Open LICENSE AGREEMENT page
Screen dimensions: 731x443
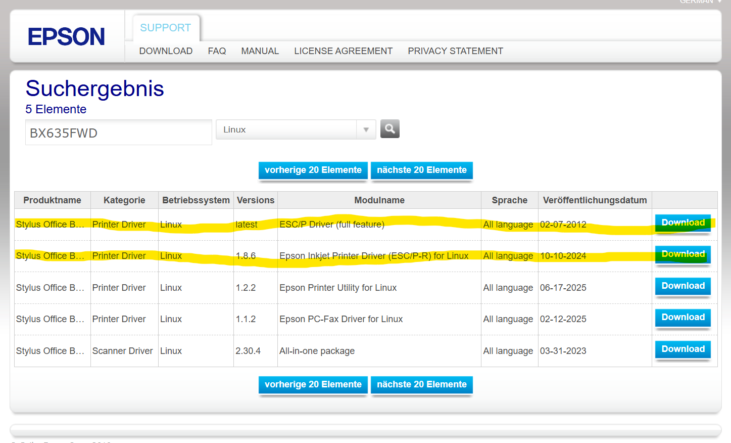[x=343, y=51]
